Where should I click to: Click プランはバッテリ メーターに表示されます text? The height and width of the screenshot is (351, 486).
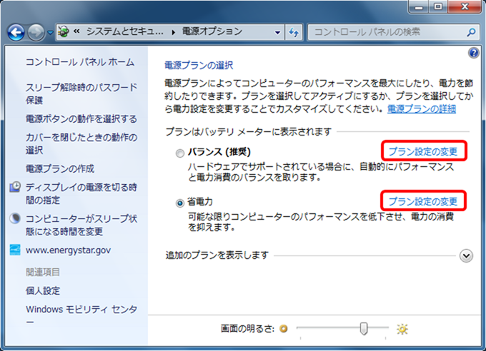coord(249,132)
